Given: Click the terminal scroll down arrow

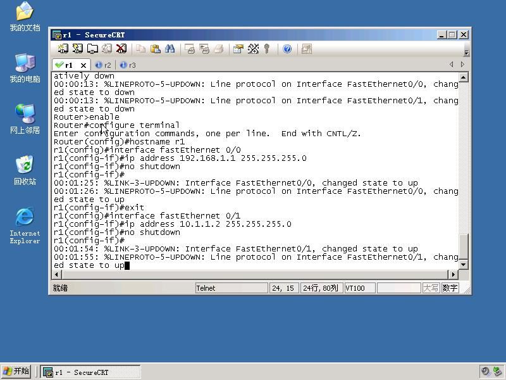Looking at the screenshot, I should point(464,265).
